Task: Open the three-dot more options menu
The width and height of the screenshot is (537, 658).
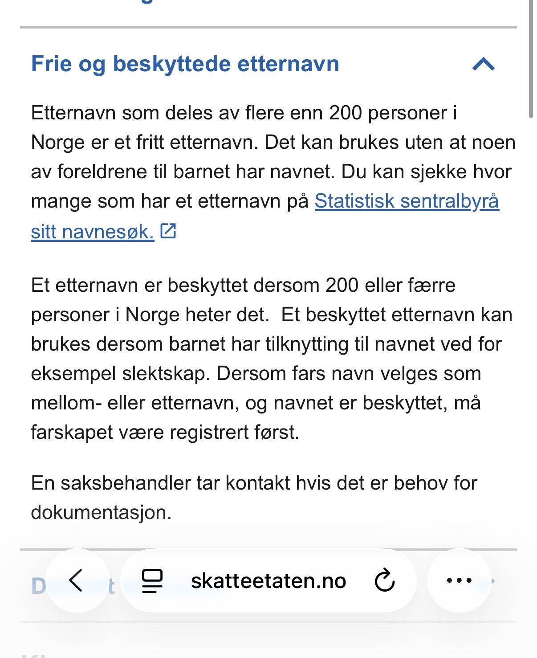Action: (x=459, y=580)
